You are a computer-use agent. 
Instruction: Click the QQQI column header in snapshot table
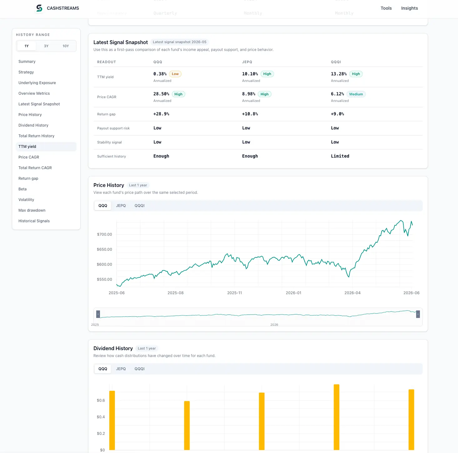pyautogui.click(x=336, y=62)
